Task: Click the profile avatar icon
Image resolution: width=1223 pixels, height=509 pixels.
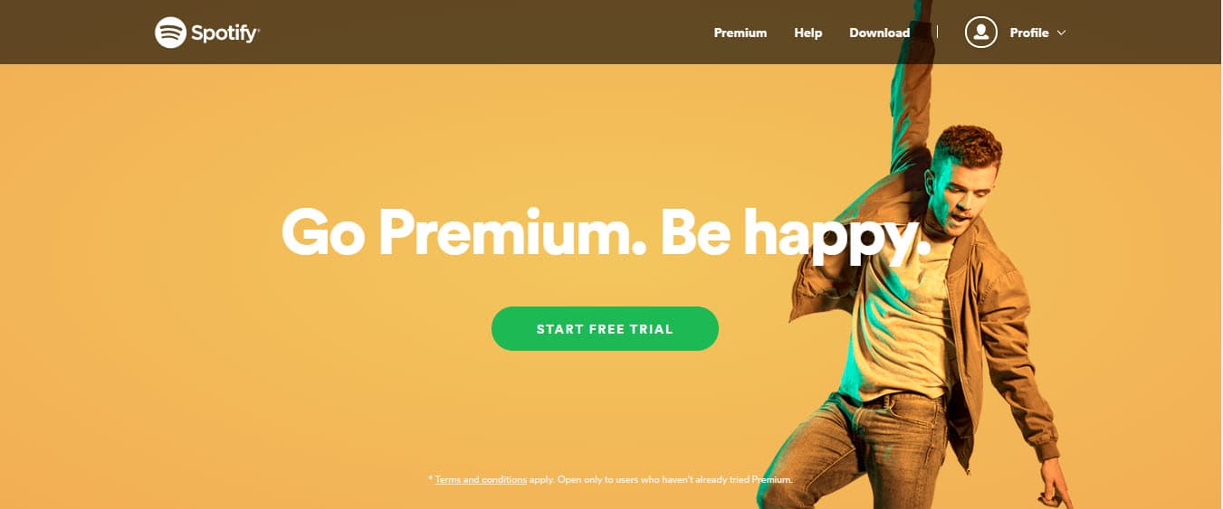Action: point(980,33)
